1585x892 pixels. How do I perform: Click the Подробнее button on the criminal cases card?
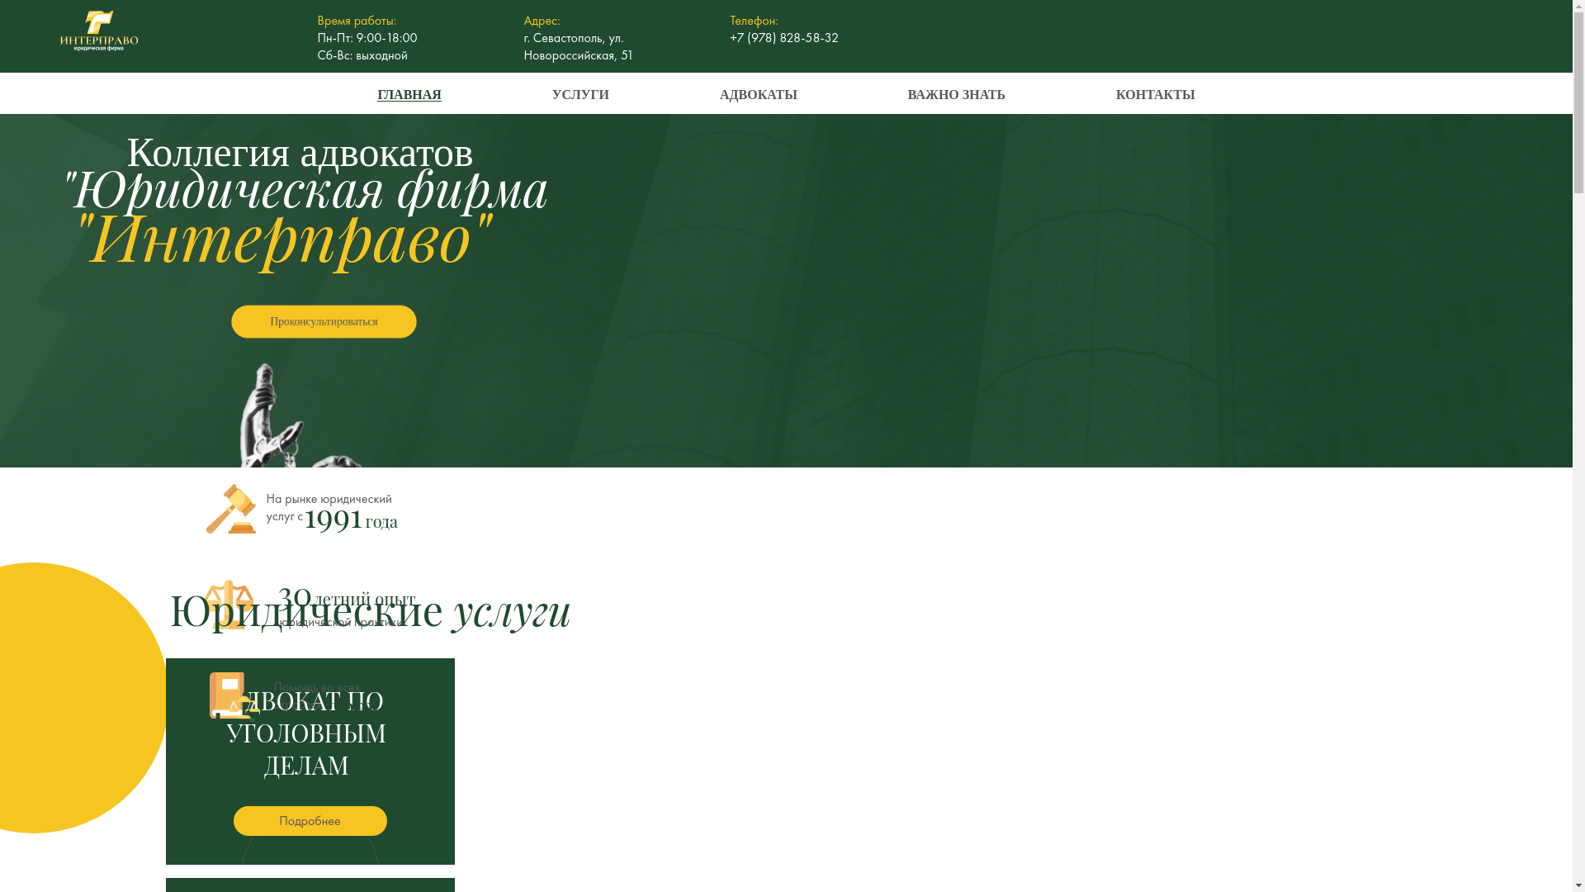[x=310, y=821]
